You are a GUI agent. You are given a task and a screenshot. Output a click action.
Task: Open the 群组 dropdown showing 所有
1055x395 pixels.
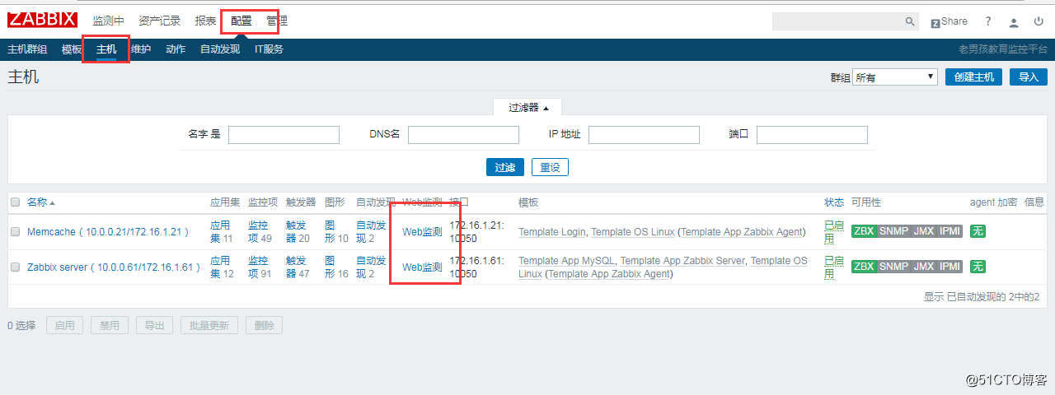[895, 77]
